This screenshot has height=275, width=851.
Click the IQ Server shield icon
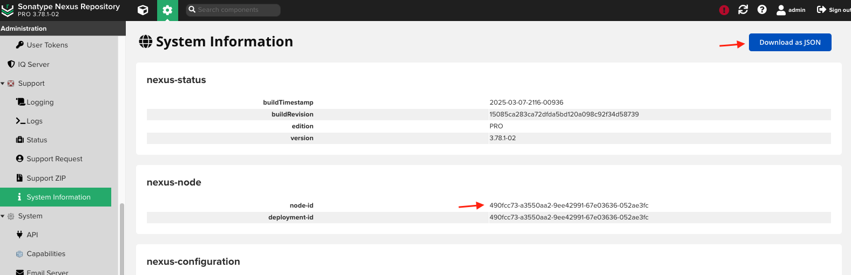click(11, 64)
